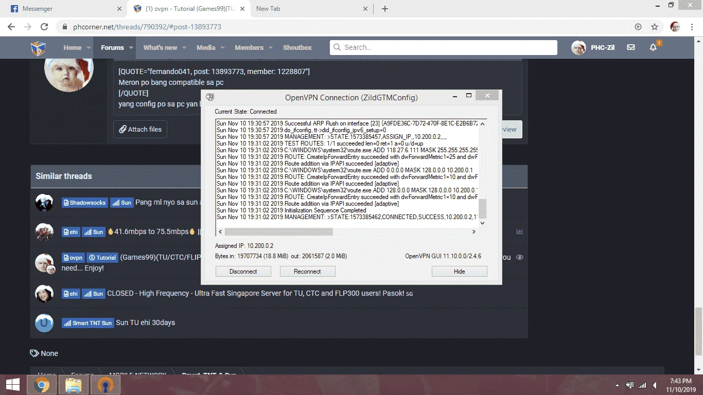The height and width of the screenshot is (395, 703).
Task: Click the scroll-down arrow of OpenVPN log
Action: point(482,223)
